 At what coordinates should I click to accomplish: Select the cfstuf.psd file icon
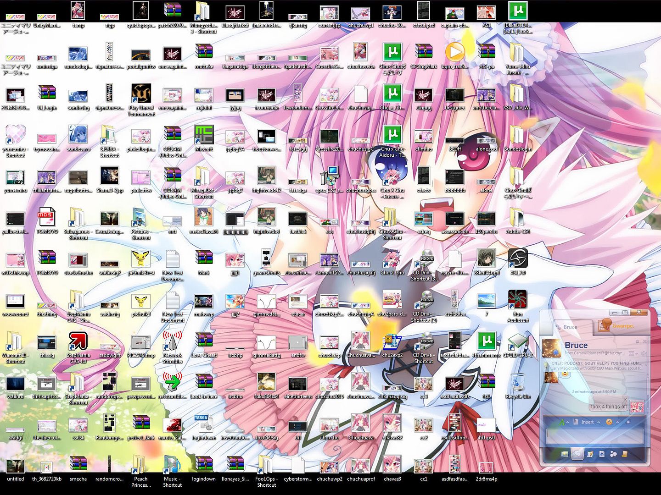[424, 11]
